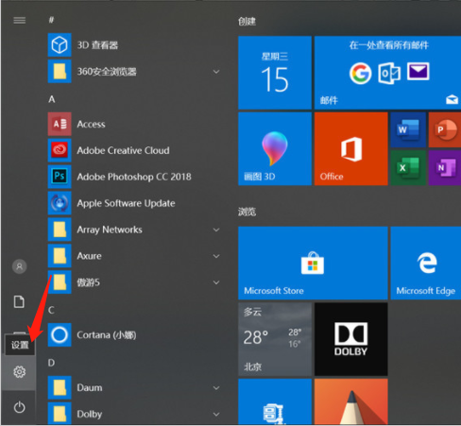Open the Microsoft Edge tile

pyautogui.click(x=426, y=263)
